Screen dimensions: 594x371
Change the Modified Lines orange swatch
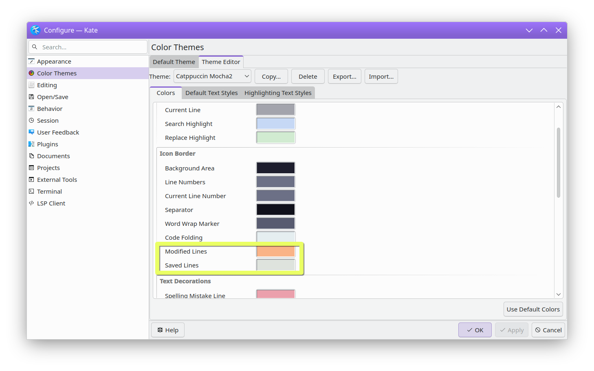(276, 251)
